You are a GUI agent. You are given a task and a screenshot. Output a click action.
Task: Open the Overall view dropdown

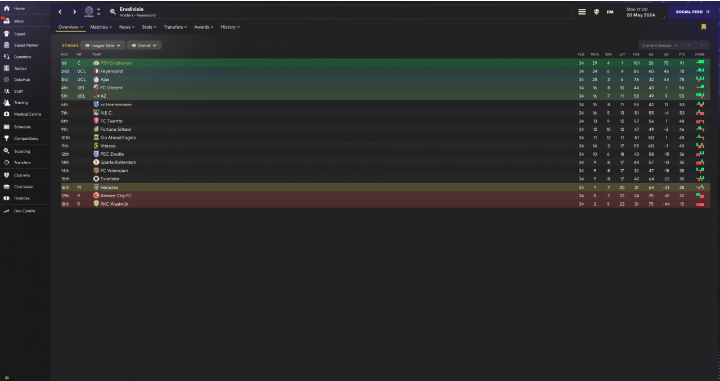(x=145, y=46)
